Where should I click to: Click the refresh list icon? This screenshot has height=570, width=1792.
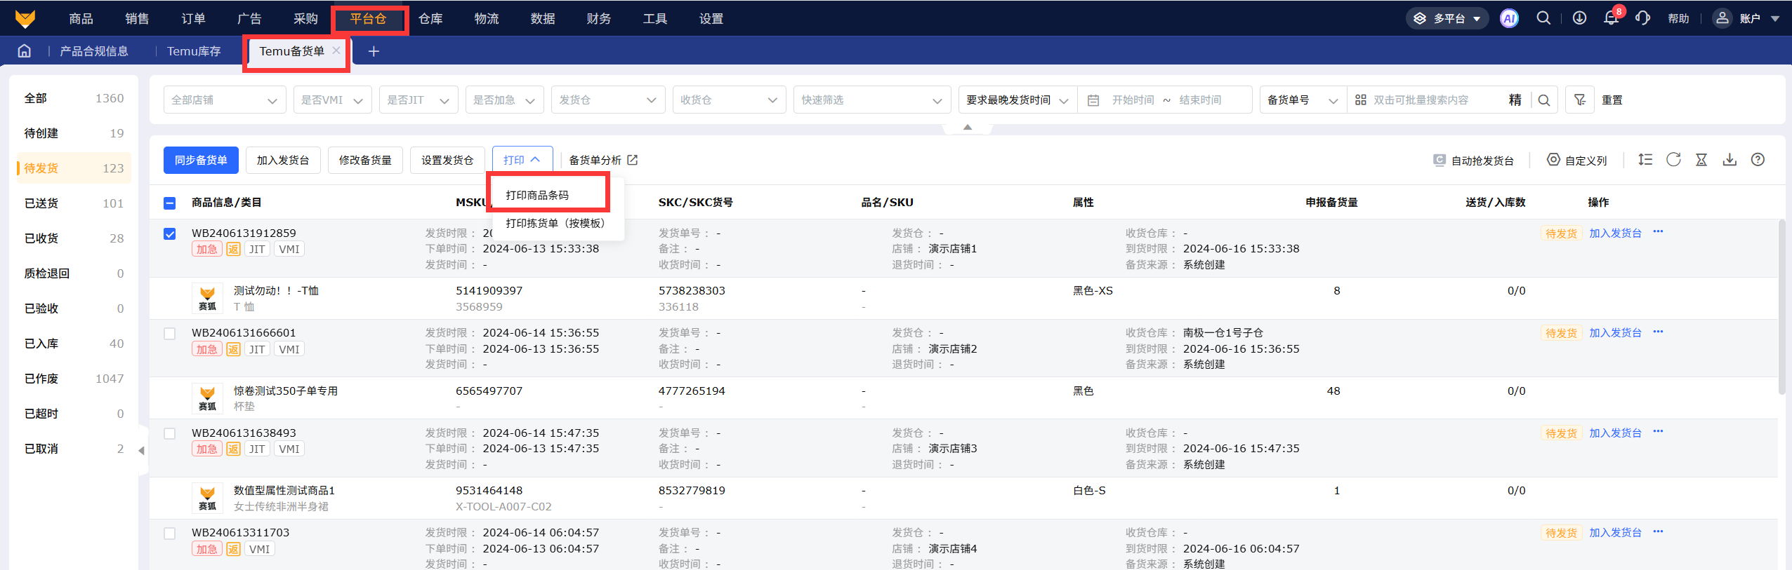[1673, 160]
